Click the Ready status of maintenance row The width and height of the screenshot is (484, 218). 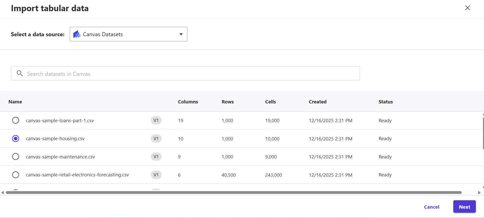tap(385, 157)
